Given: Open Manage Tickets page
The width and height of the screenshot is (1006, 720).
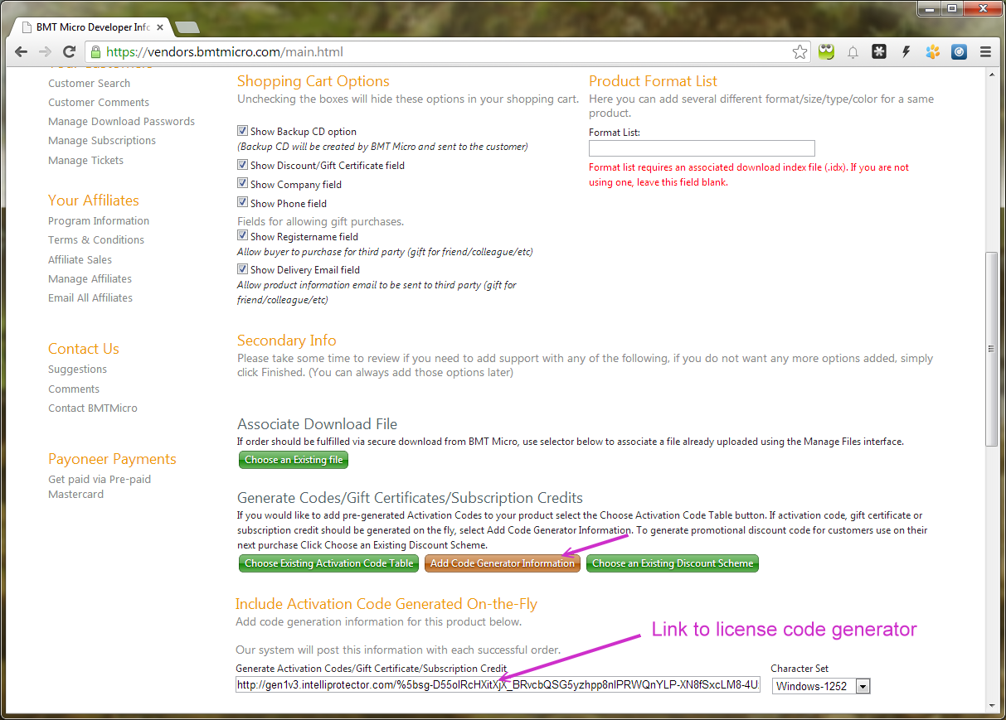Looking at the screenshot, I should (85, 160).
